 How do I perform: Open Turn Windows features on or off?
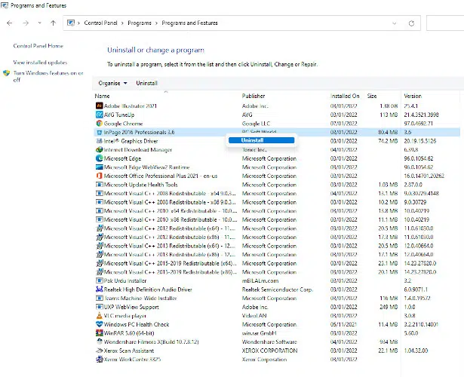coord(48,76)
